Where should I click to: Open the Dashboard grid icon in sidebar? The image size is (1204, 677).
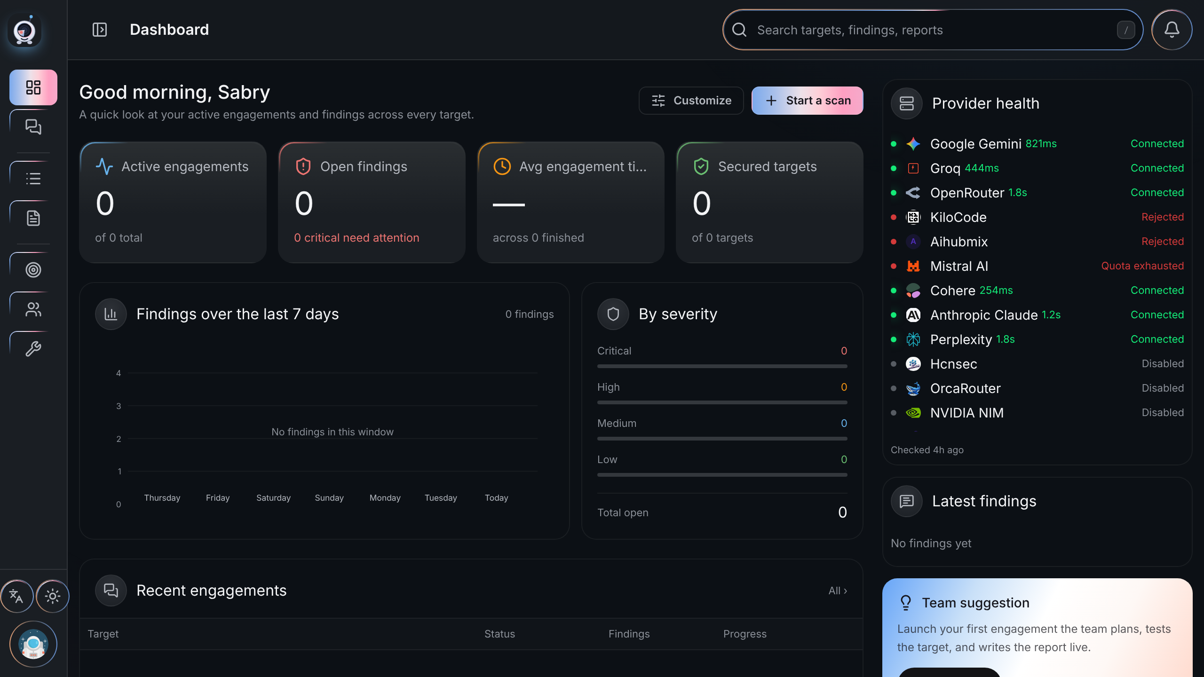tap(33, 87)
